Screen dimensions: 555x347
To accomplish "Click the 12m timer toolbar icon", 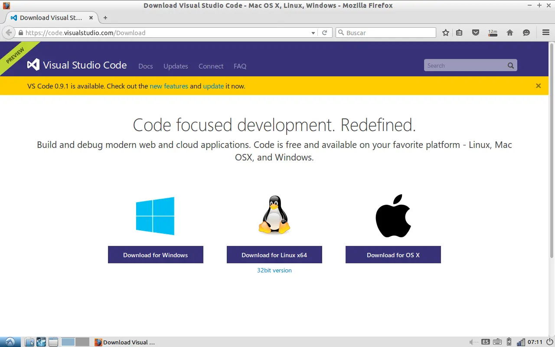I will (x=493, y=33).
